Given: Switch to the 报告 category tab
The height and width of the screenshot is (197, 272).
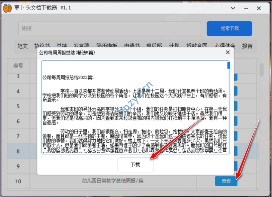Looking at the screenshot, I should 247,46.
